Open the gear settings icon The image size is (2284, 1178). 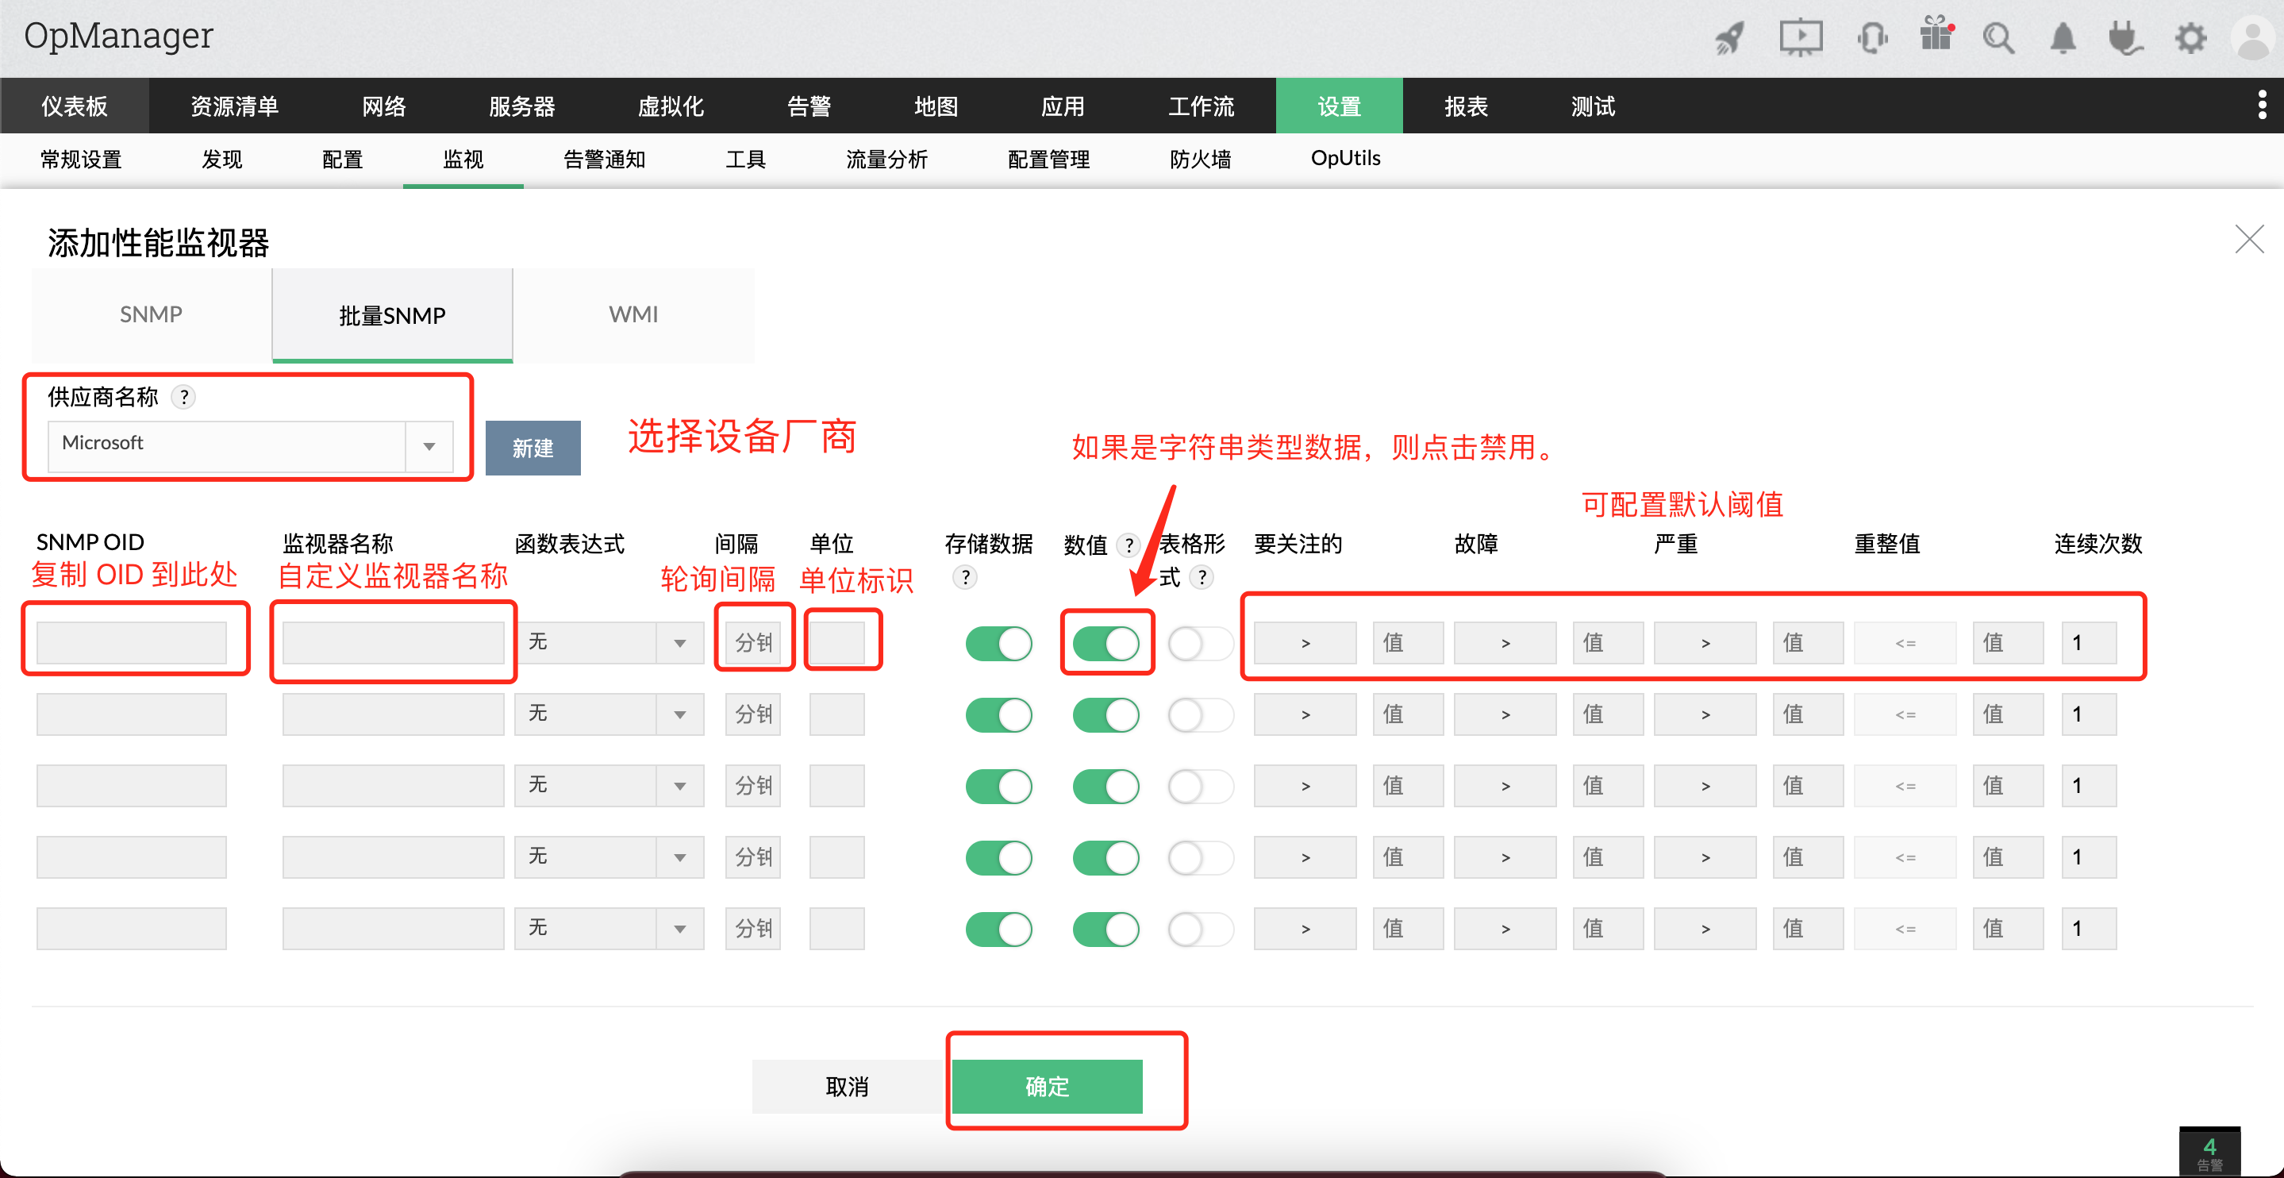coord(2190,38)
